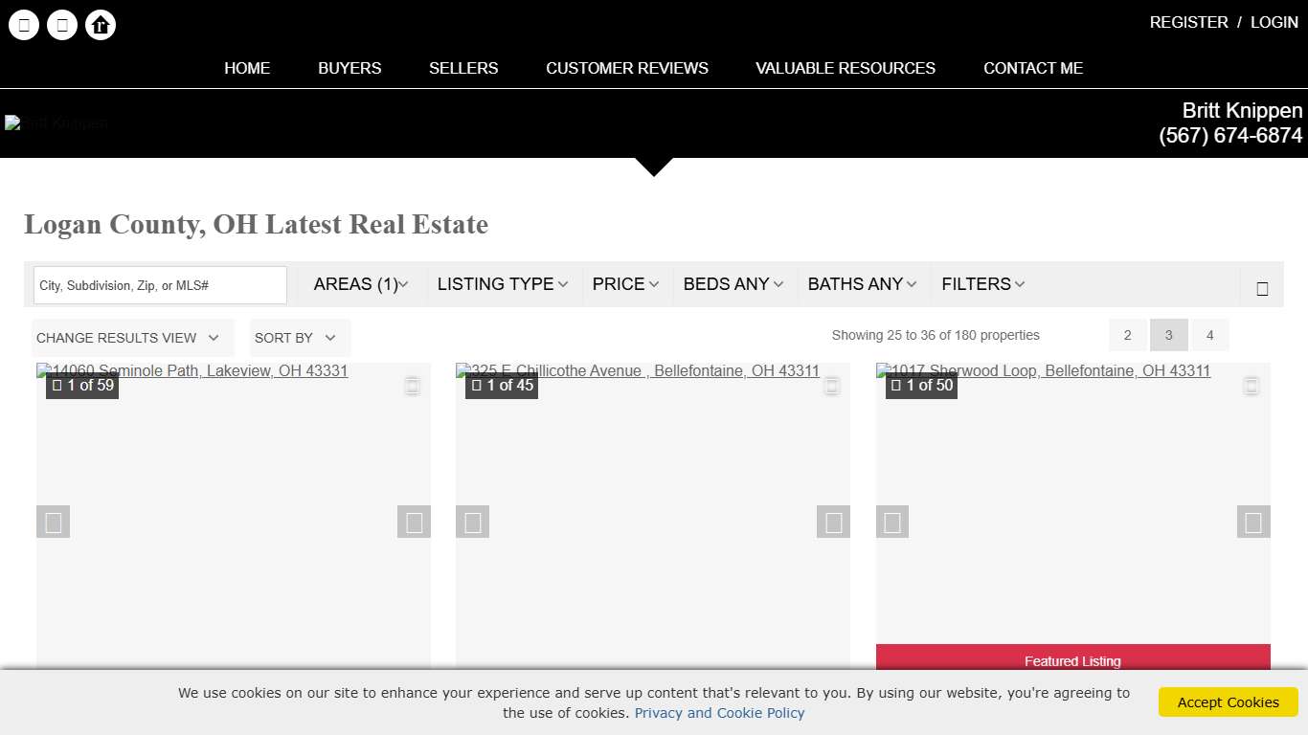Select results page 4

pyautogui.click(x=1209, y=335)
